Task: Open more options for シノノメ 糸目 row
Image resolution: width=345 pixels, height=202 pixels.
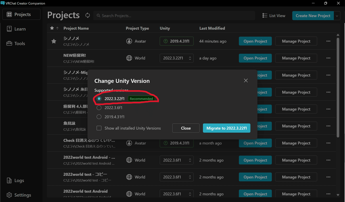Action: tap(328, 92)
